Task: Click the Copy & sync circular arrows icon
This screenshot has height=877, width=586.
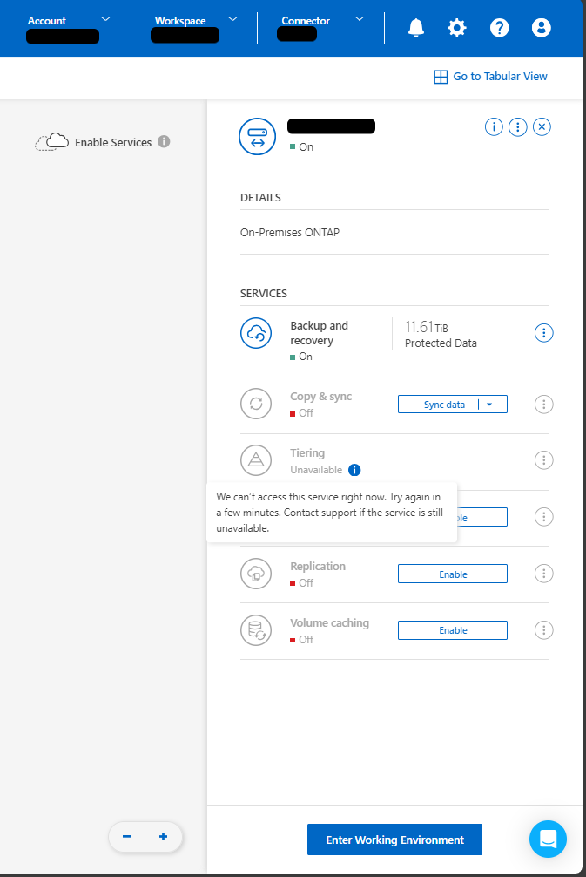Action: pyautogui.click(x=255, y=404)
